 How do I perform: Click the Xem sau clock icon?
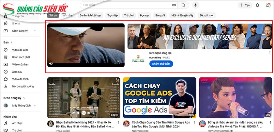click(6, 72)
